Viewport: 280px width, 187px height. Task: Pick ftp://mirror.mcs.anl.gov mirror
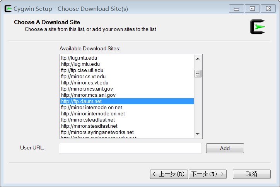point(127,89)
